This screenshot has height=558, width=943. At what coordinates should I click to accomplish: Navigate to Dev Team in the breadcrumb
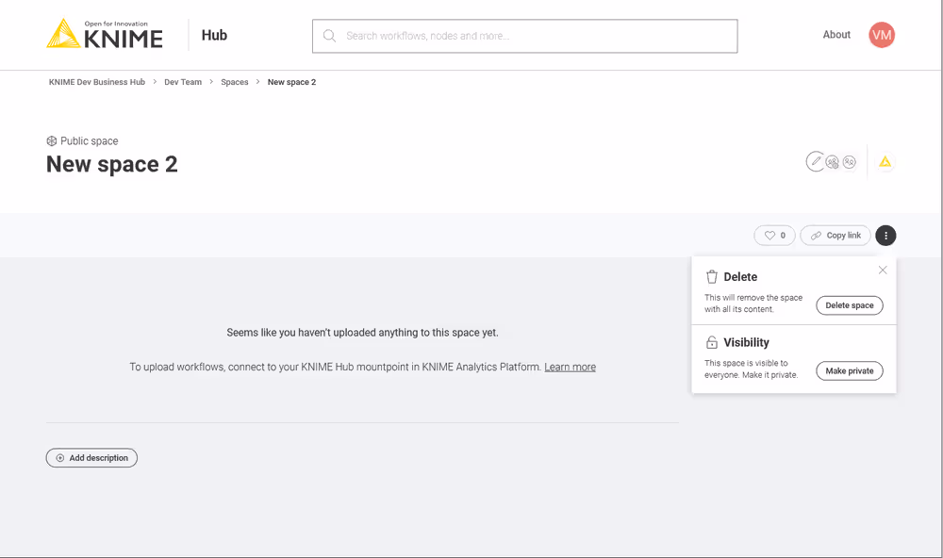pos(182,82)
